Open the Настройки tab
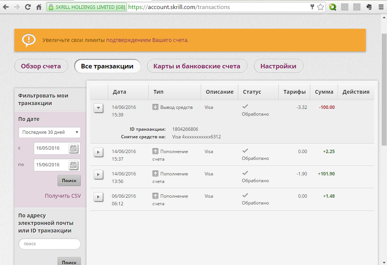The width and height of the screenshot is (387, 265). coord(278,66)
